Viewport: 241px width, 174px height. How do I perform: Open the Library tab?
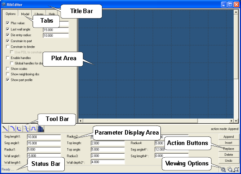[x=39, y=14]
